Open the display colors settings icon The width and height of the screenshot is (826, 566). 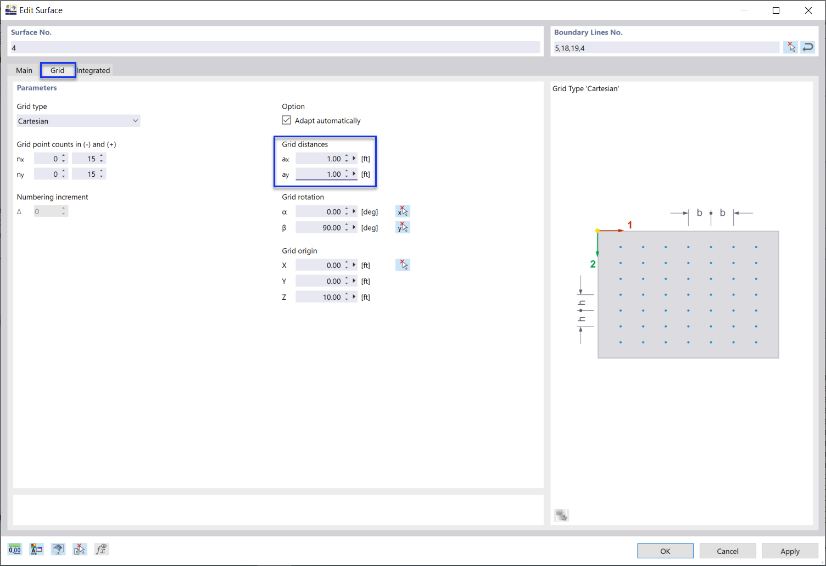[x=36, y=549]
